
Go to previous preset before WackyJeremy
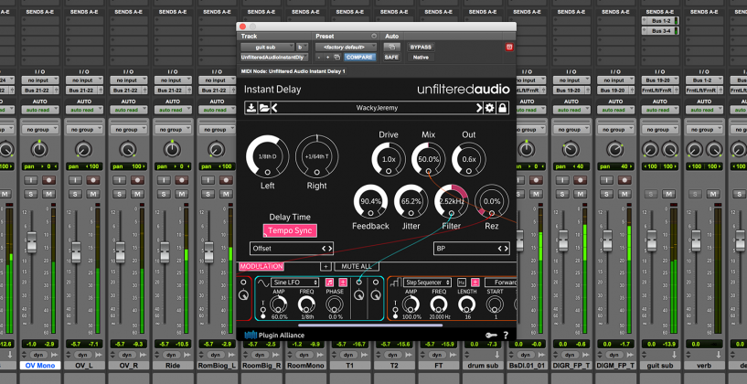(x=274, y=108)
